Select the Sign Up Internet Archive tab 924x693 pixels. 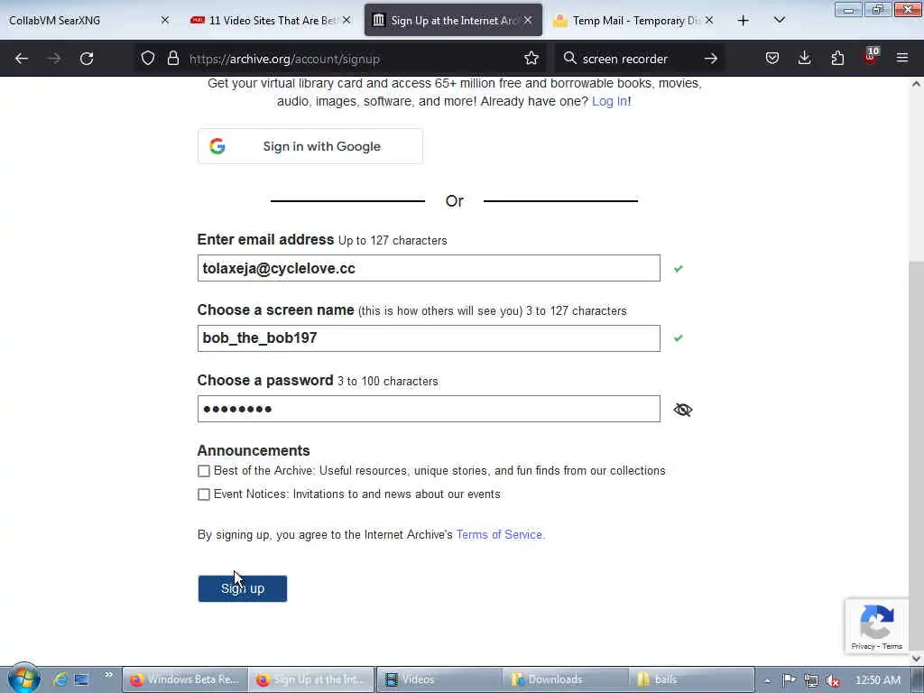pyautogui.click(x=453, y=20)
